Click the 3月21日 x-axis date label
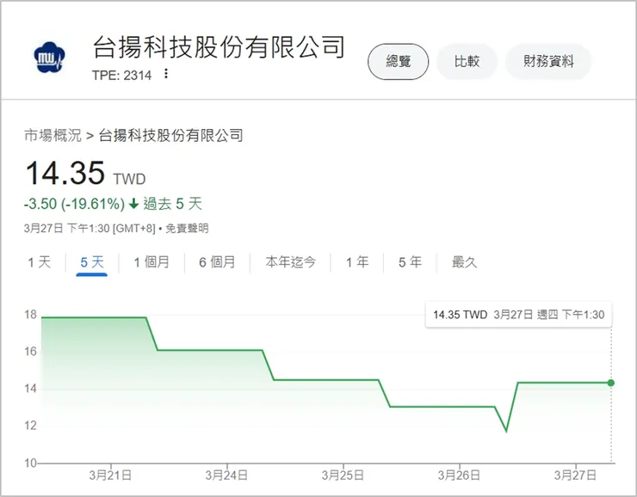Image resolution: width=637 pixels, height=497 pixels. coord(110,475)
